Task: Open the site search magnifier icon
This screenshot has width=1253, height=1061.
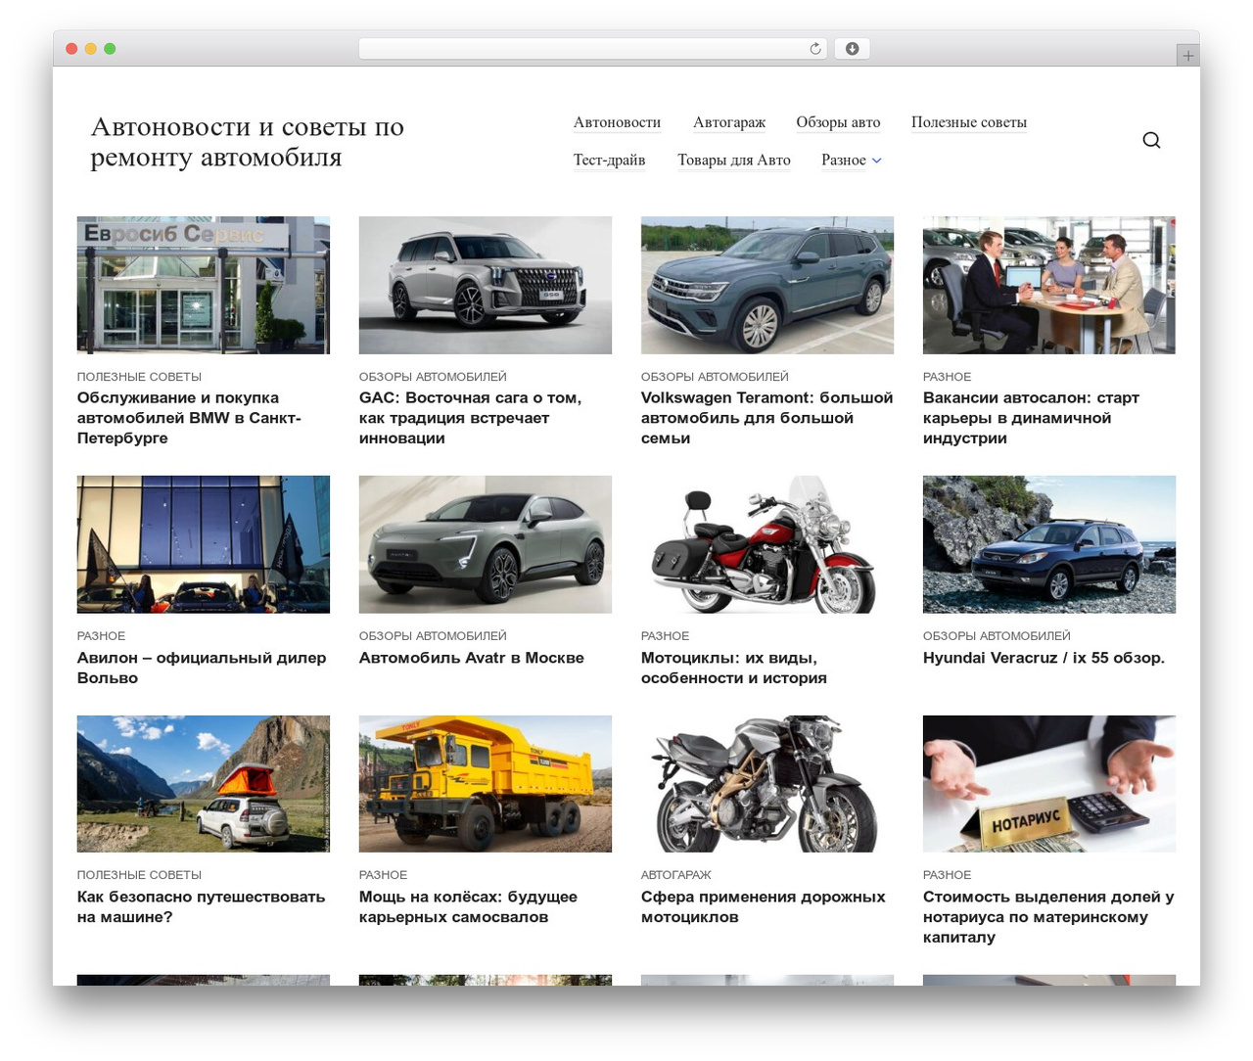Action: tap(1151, 140)
